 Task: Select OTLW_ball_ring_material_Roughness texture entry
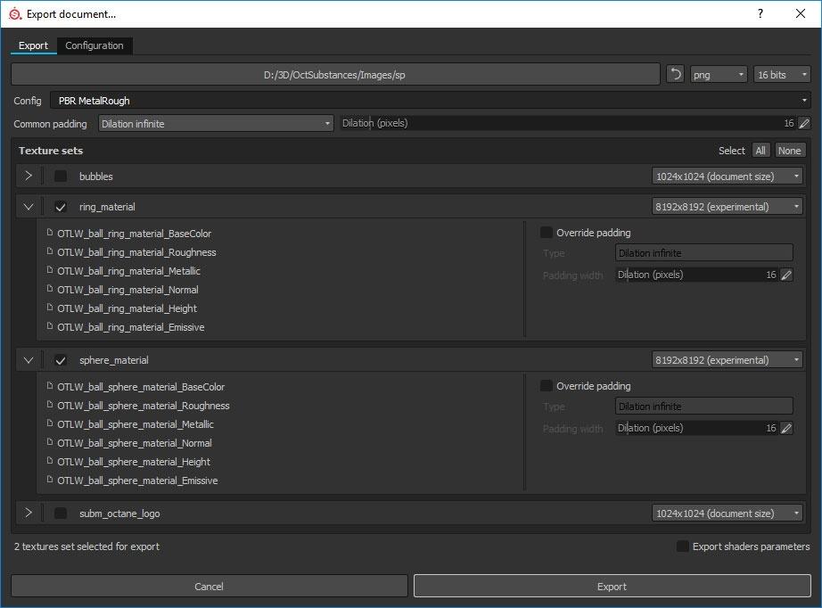click(x=136, y=252)
